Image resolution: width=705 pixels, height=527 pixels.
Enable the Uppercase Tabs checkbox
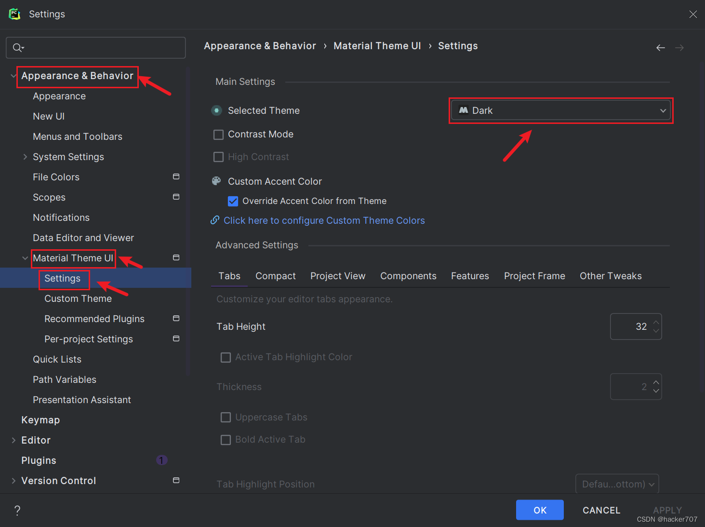pyautogui.click(x=226, y=418)
